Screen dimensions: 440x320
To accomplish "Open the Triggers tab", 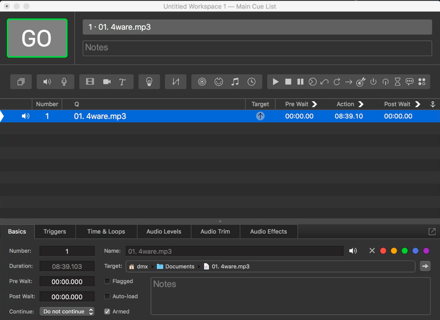I will pos(55,232).
